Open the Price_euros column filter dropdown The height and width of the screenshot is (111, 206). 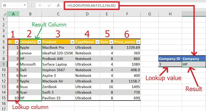[x=138, y=42]
